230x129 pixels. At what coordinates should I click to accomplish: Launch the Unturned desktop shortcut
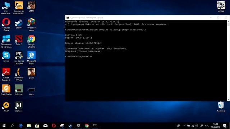(19, 90)
